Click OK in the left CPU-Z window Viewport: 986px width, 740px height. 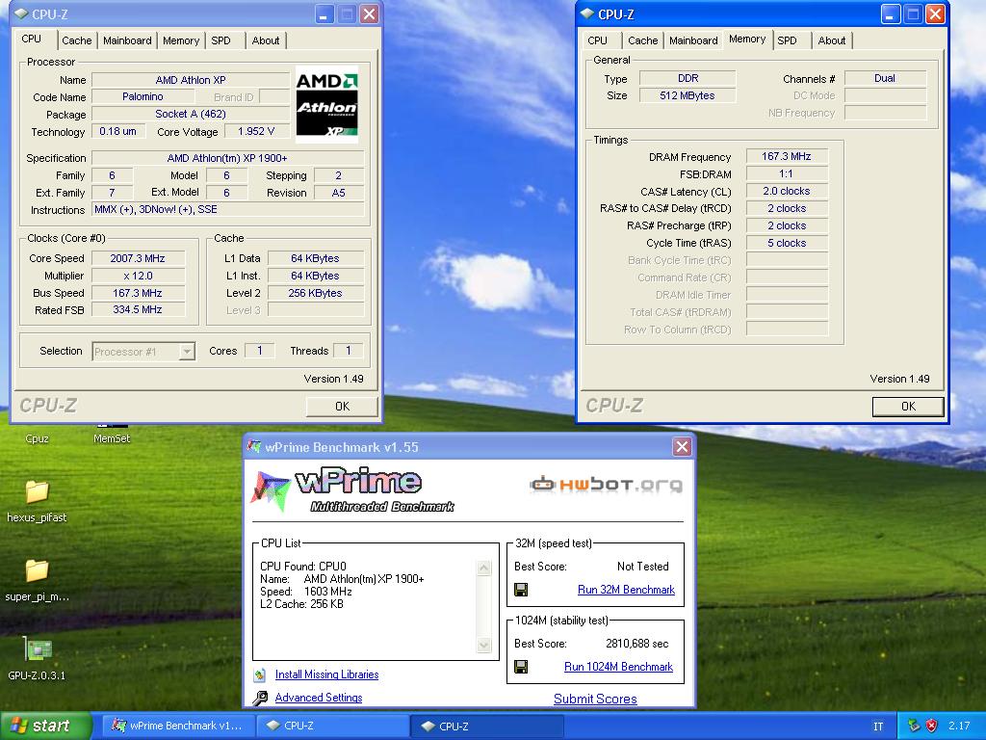tap(342, 407)
